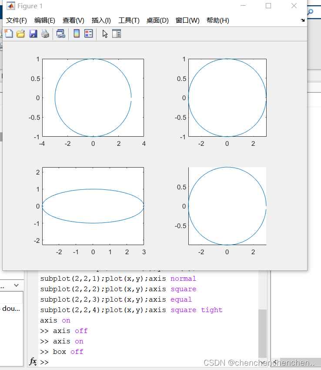This screenshot has height=370, width=321.
Task: Open the 帮助(H) menu
Action: (217, 20)
